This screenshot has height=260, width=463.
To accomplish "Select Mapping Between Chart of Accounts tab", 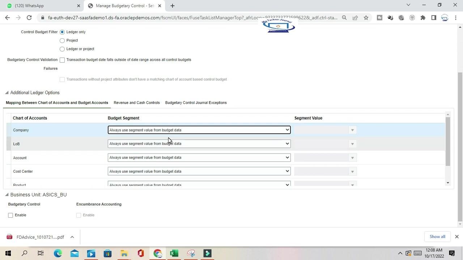I will [57, 103].
